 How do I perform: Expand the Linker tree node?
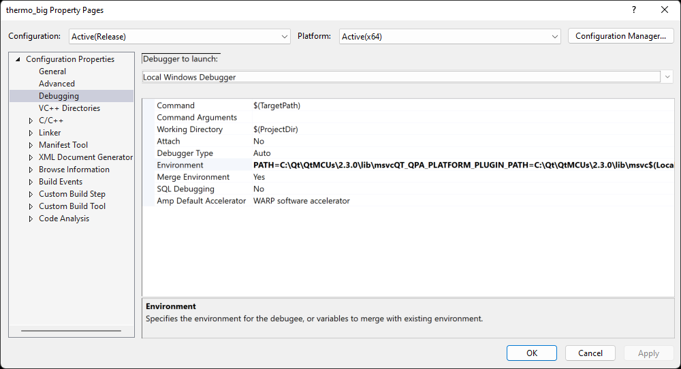tap(31, 133)
